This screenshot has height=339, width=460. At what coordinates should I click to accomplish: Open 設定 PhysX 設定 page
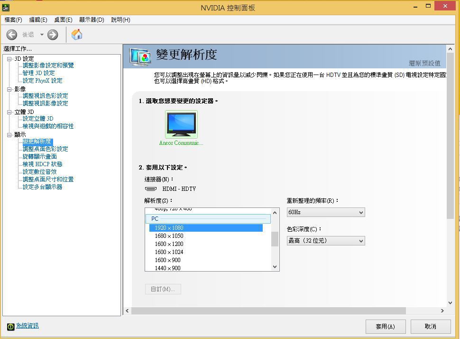[x=43, y=81]
